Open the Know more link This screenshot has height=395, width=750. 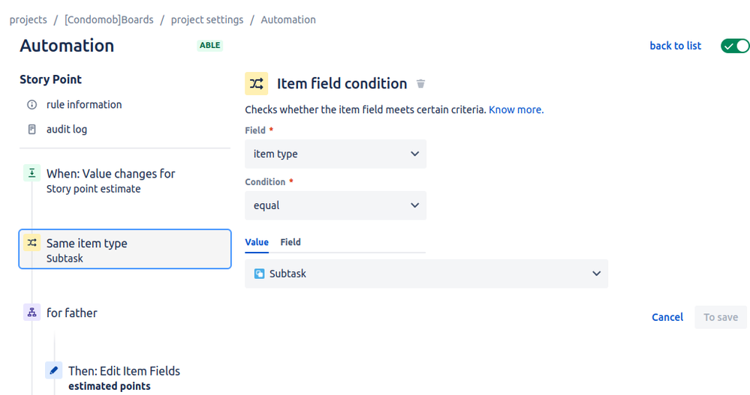coord(516,110)
